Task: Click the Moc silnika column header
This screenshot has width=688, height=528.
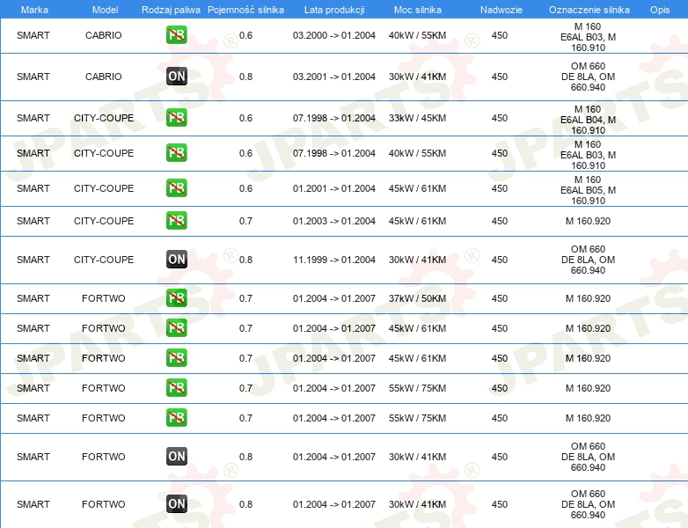Action: [x=417, y=9]
